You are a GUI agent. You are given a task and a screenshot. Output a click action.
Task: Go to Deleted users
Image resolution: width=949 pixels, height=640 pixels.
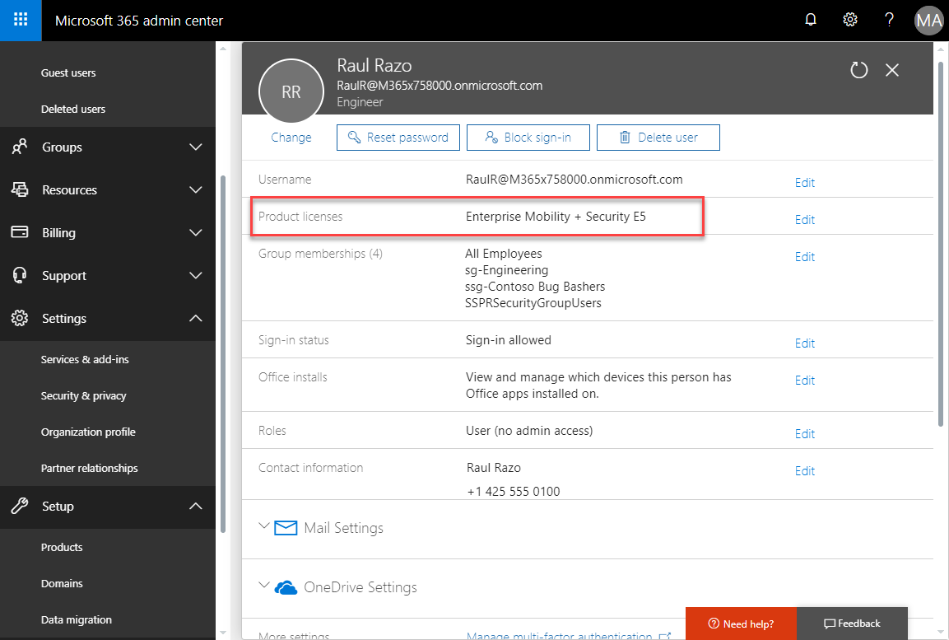pyautogui.click(x=73, y=110)
